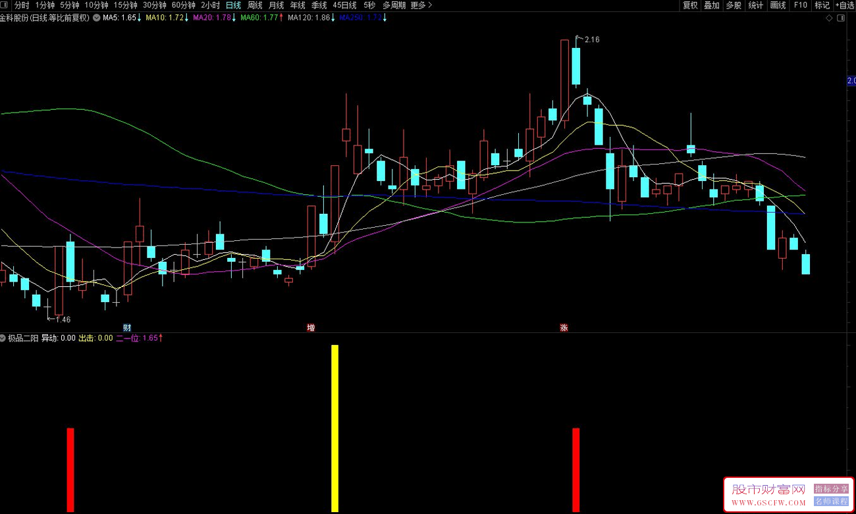Click the 统计 statistics button
The height and width of the screenshot is (514, 856).
pos(755,5)
